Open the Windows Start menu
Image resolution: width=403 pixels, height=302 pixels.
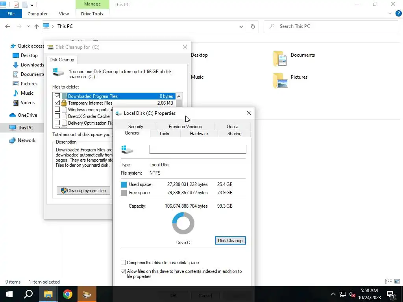9,294
